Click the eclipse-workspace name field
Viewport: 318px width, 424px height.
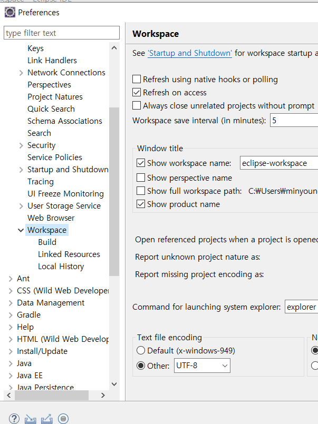pos(279,163)
